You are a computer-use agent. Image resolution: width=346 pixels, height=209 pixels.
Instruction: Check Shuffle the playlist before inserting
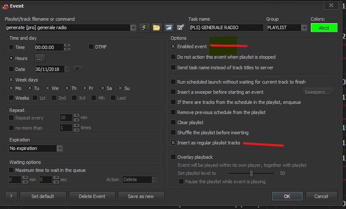click(173, 132)
